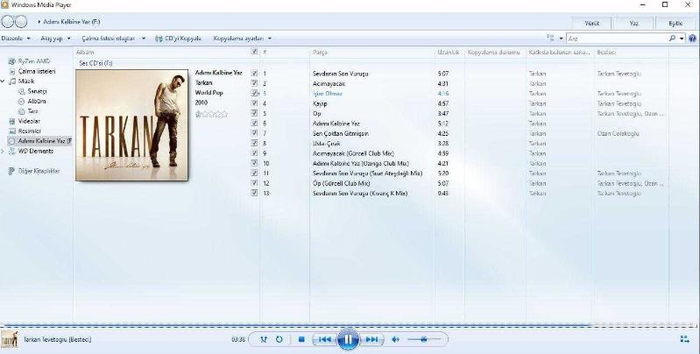
Task: Toggle shuffle playback
Action: (264, 340)
